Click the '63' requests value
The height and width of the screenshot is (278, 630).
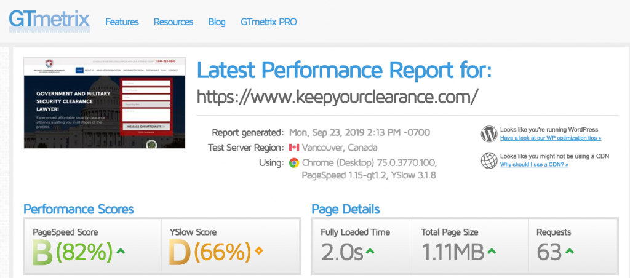pyautogui.click(x=549, y=252)
